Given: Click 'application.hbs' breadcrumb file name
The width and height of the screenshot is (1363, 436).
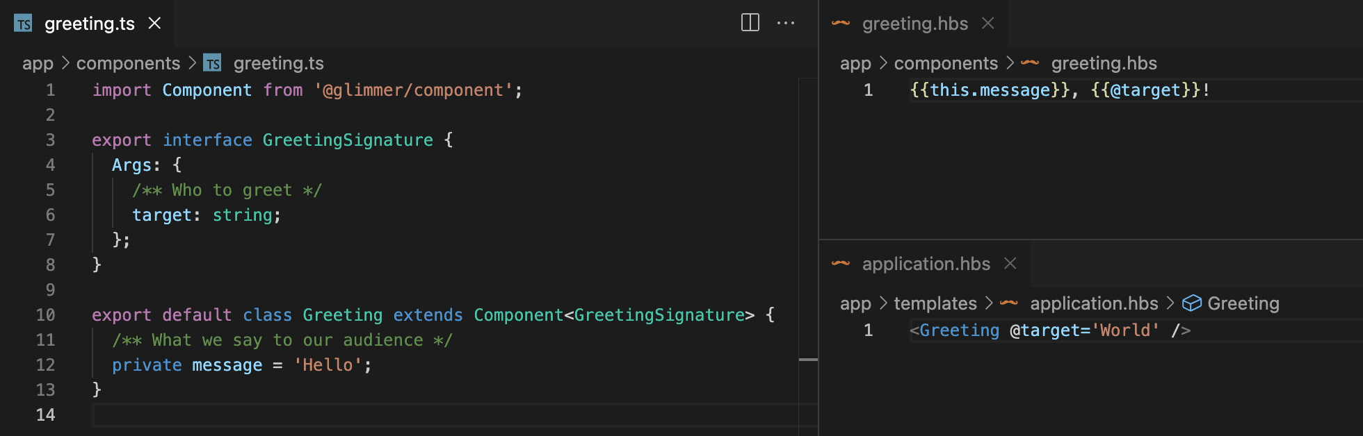Looking at the screenshot, I should [x=1094, y=303].
